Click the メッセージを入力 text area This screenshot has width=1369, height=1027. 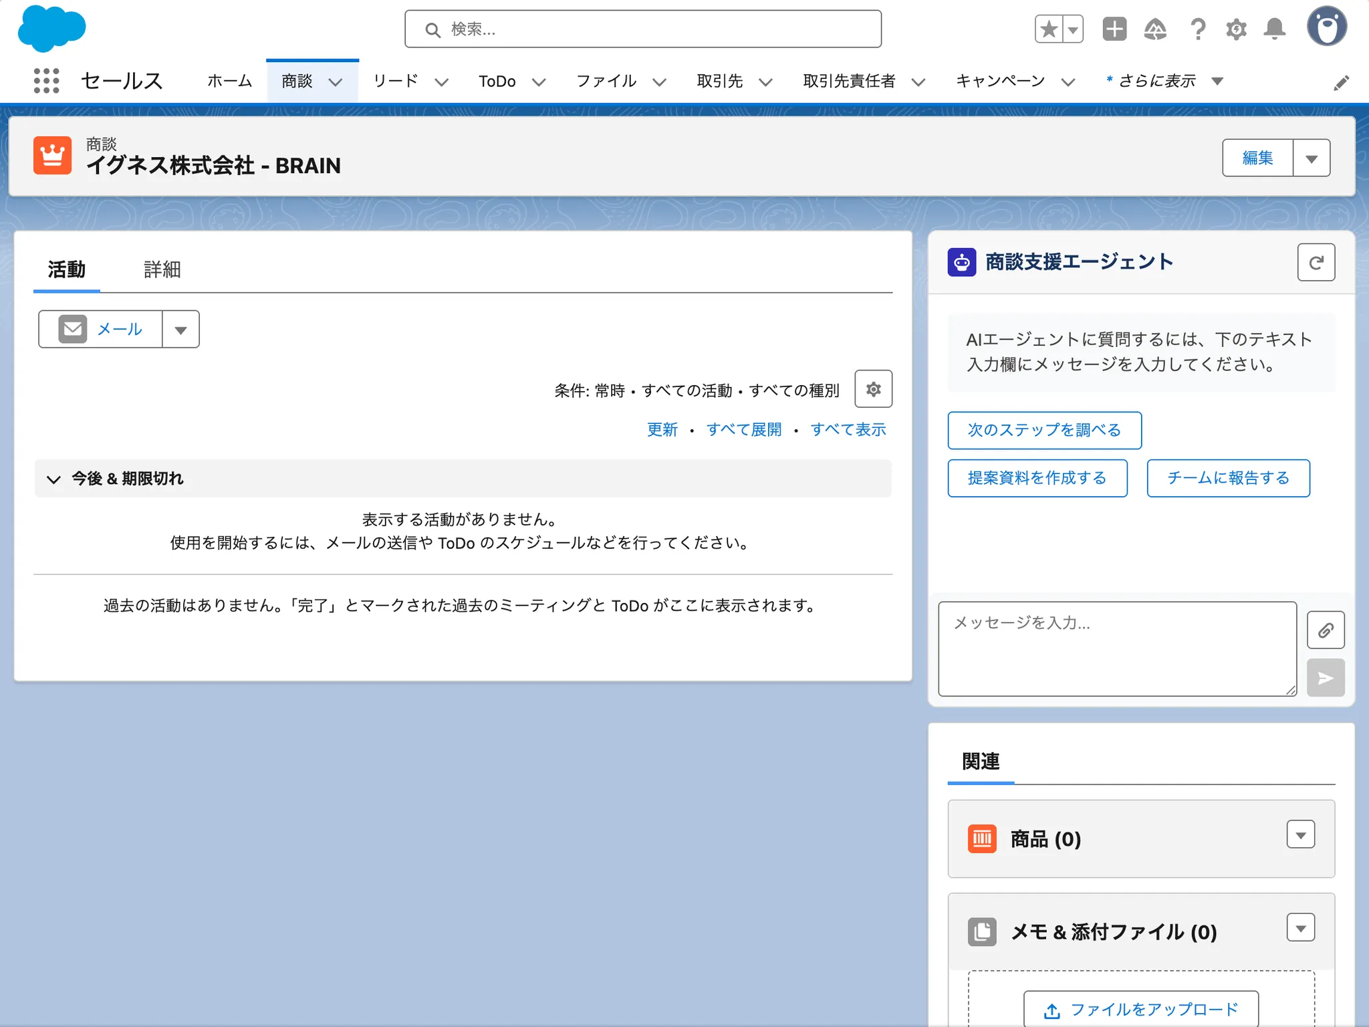pos(1116,649)
